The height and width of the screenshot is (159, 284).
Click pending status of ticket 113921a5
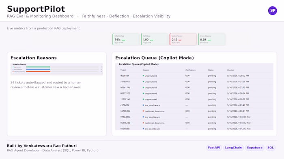(x=212, y=99)
